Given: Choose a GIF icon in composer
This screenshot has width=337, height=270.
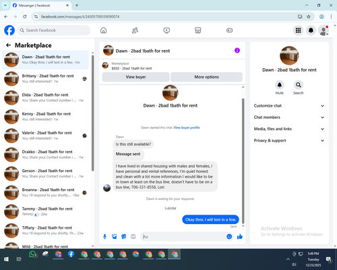Looking at the screenshot, I should click(x=133, y=236).
